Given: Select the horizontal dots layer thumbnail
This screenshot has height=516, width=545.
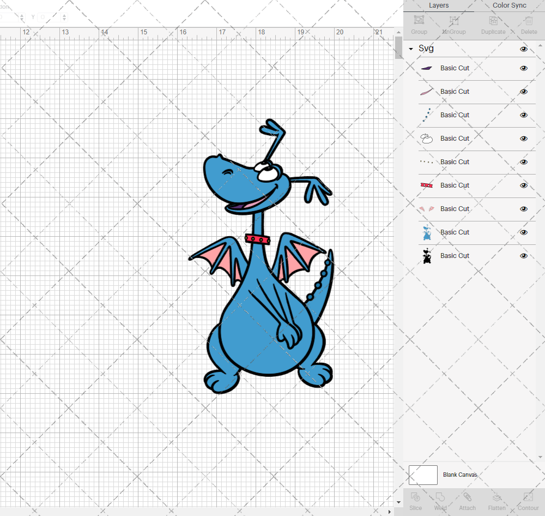Looking at the screenshot, I should 427,162.
